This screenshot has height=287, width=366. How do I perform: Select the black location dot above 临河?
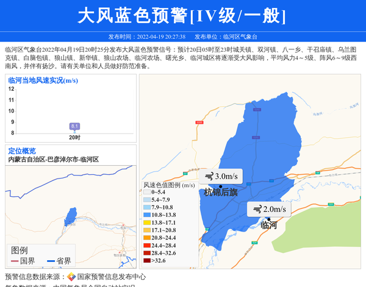268,218
